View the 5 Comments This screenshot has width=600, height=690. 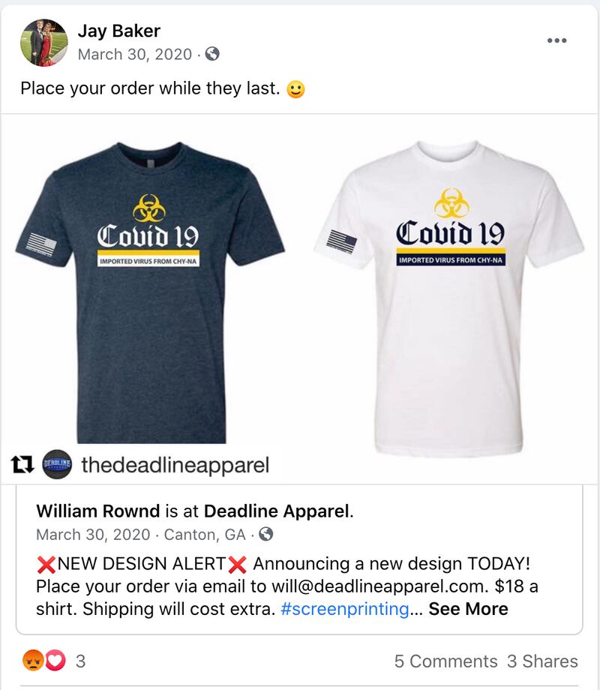click(x=445, y=661)
